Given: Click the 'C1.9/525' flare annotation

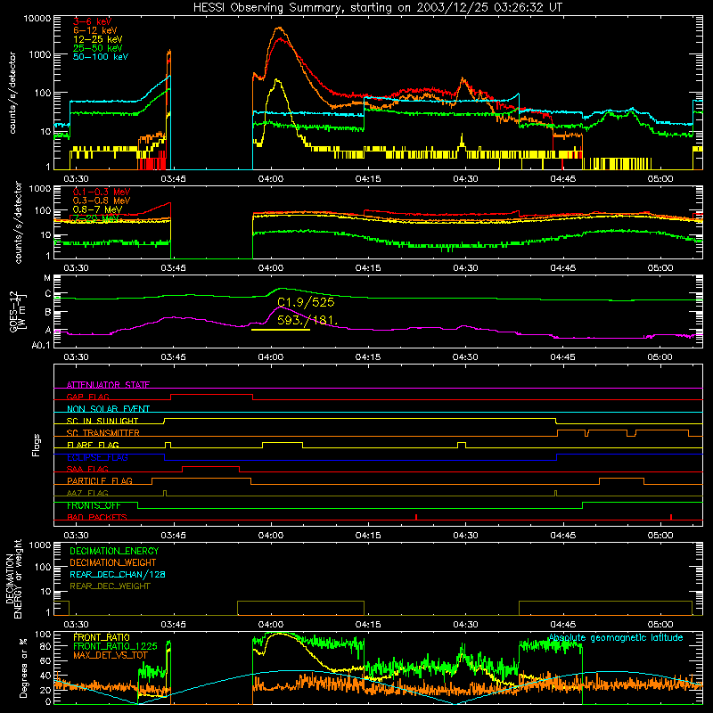Looking at the screenshot, I should point(306,302).
